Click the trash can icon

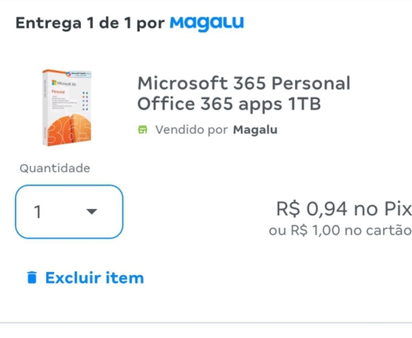[32, 278]
